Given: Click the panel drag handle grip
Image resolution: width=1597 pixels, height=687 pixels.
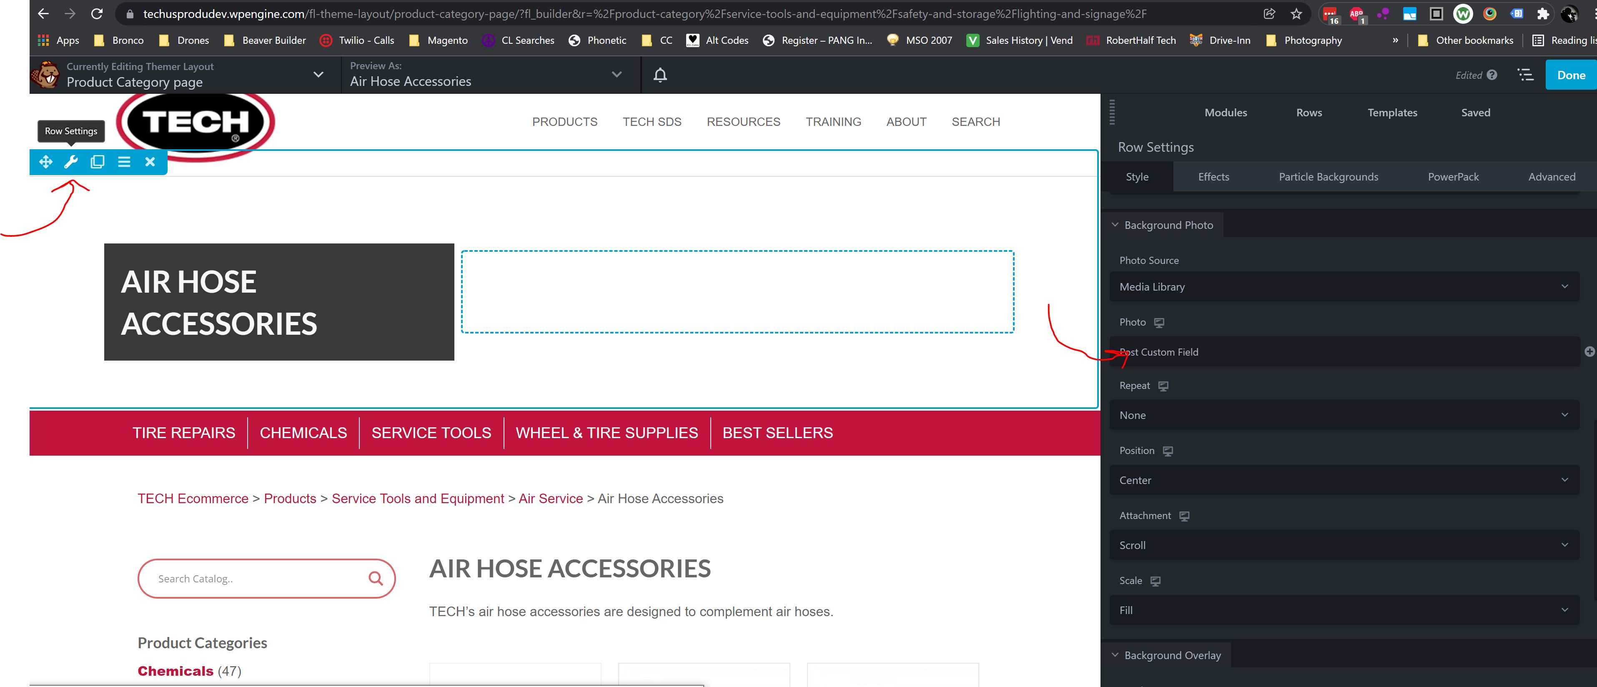Looking at the screenshot, I should (x=1112, y=112).
